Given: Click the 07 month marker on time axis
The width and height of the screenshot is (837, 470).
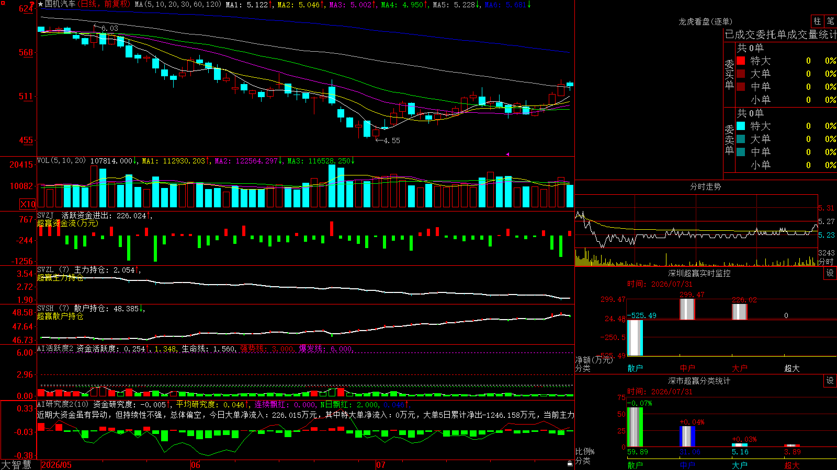Looking at the screenshot, I should click(381, 465).
